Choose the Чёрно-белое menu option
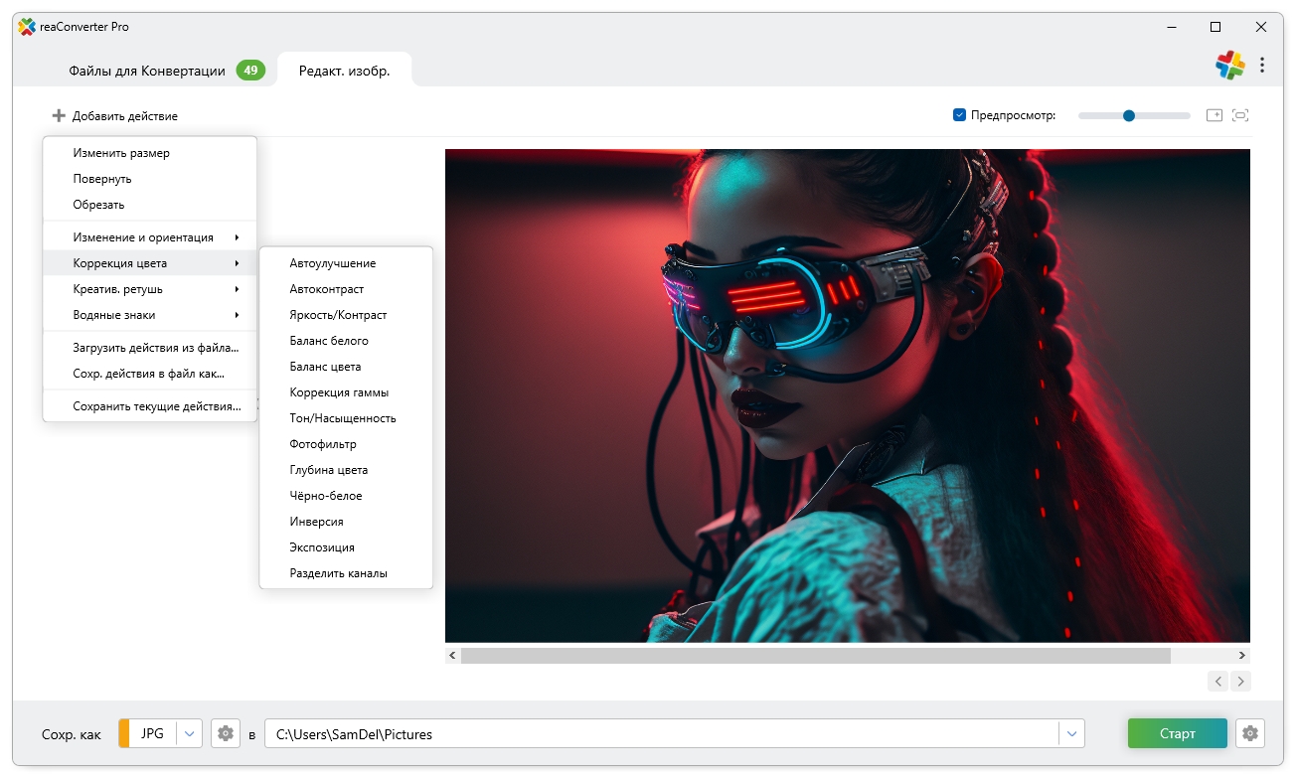This screenshot has height=778, width=1296. pyautogui.click(x=326, y=496)
